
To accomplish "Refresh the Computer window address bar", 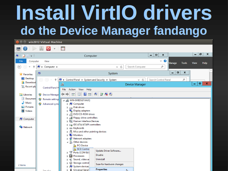I will pyautogui.click(x=121, y=67).
